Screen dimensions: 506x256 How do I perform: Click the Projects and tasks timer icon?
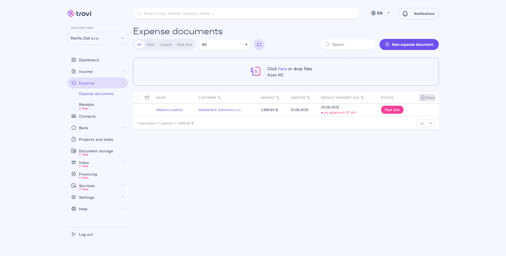pos(74,139)
